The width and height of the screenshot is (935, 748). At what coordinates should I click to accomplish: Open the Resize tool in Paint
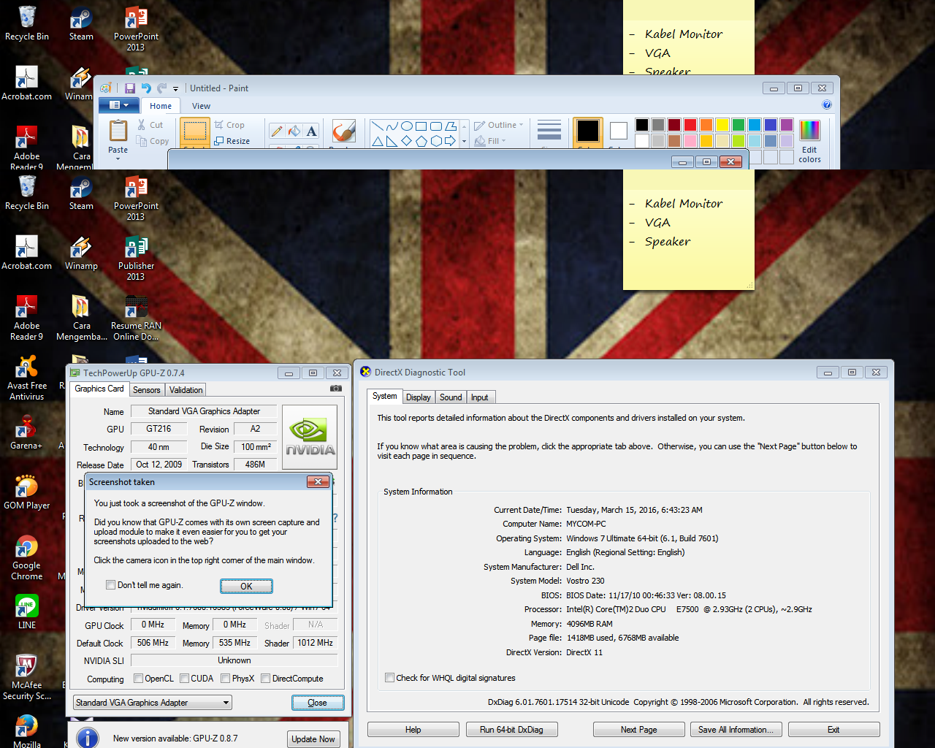232,141
